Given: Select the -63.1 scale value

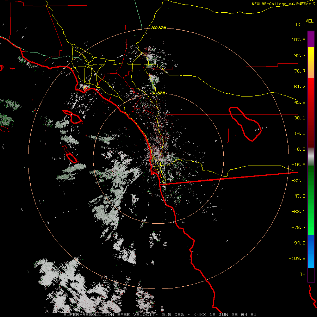Looking at the screenshot, I should [298, 212].
